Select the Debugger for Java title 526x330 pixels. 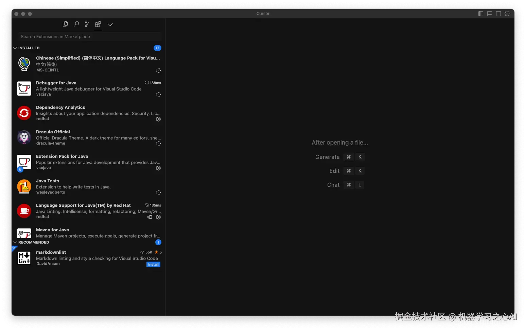[x=56, y=83]
